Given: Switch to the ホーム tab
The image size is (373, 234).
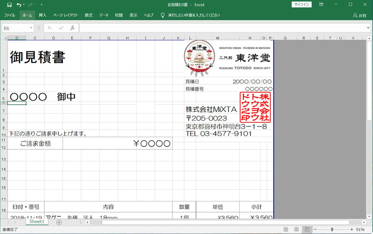Looking at the screenshot, I should (28, 15).
